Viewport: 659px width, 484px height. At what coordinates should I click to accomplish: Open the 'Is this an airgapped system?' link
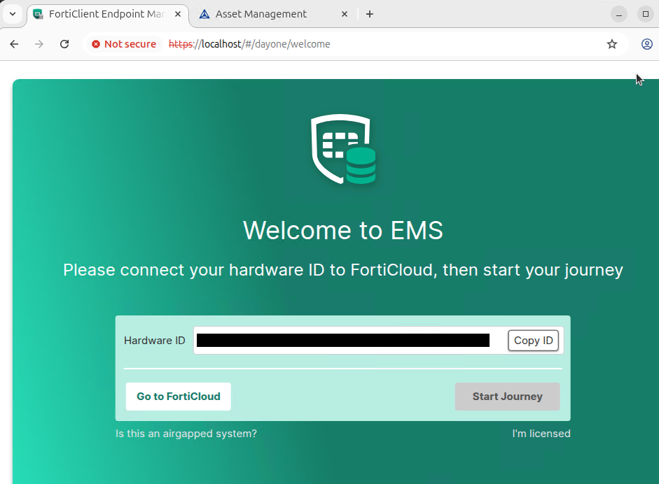tap(186, 433)
